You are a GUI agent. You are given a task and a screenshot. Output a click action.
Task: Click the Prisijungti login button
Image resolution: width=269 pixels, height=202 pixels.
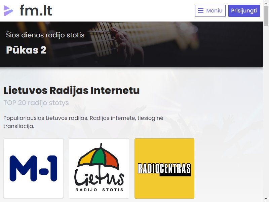(x=244, y=11)
